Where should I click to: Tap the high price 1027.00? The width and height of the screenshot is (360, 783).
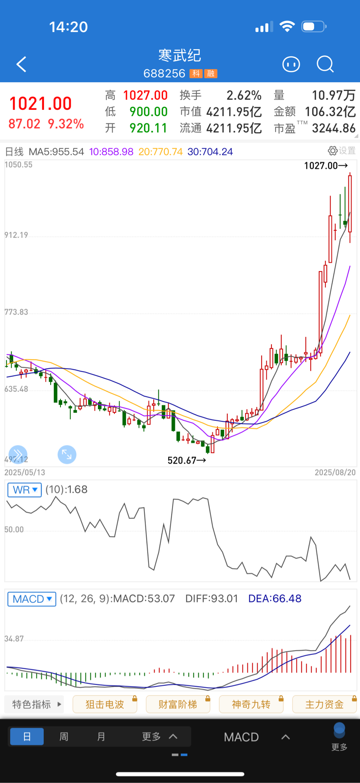(x=145, y=95)
